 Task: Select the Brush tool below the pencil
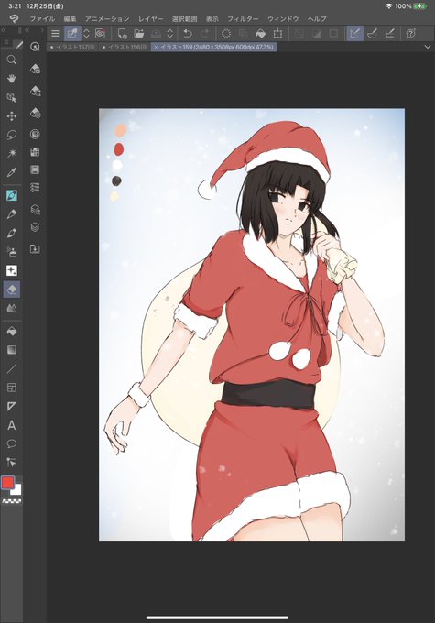[12, 233]
